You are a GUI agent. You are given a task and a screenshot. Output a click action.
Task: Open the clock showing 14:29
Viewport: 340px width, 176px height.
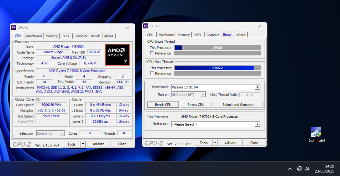click(x=325, y=169)
